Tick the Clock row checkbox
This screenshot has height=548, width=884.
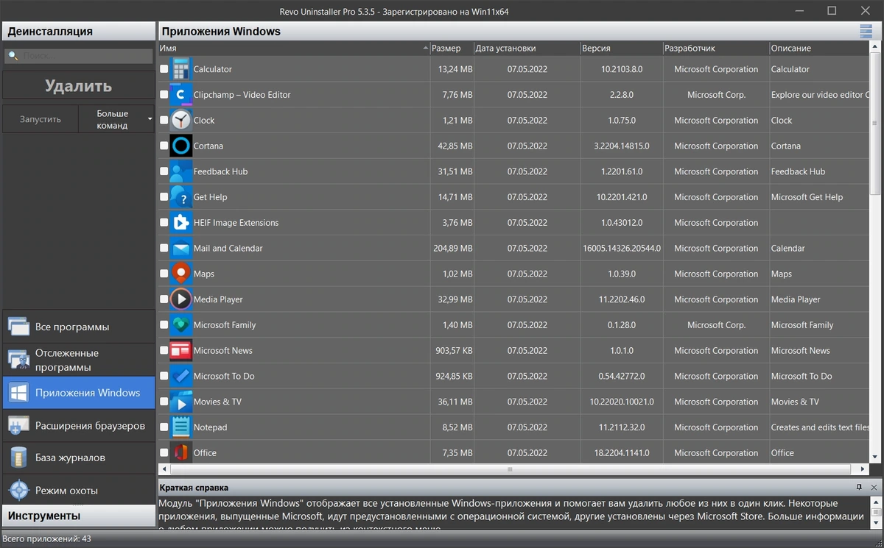click(164, 121)
